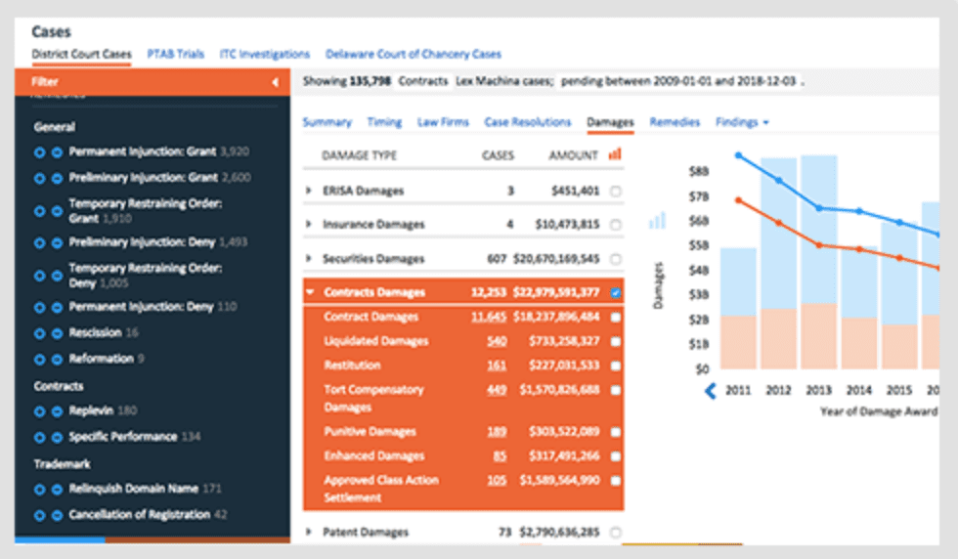Image resolution: width=958 pixels, height=559 pixels.
Task: Click the light blue bar chart icon beside graph
Action: tap(657, 222)
